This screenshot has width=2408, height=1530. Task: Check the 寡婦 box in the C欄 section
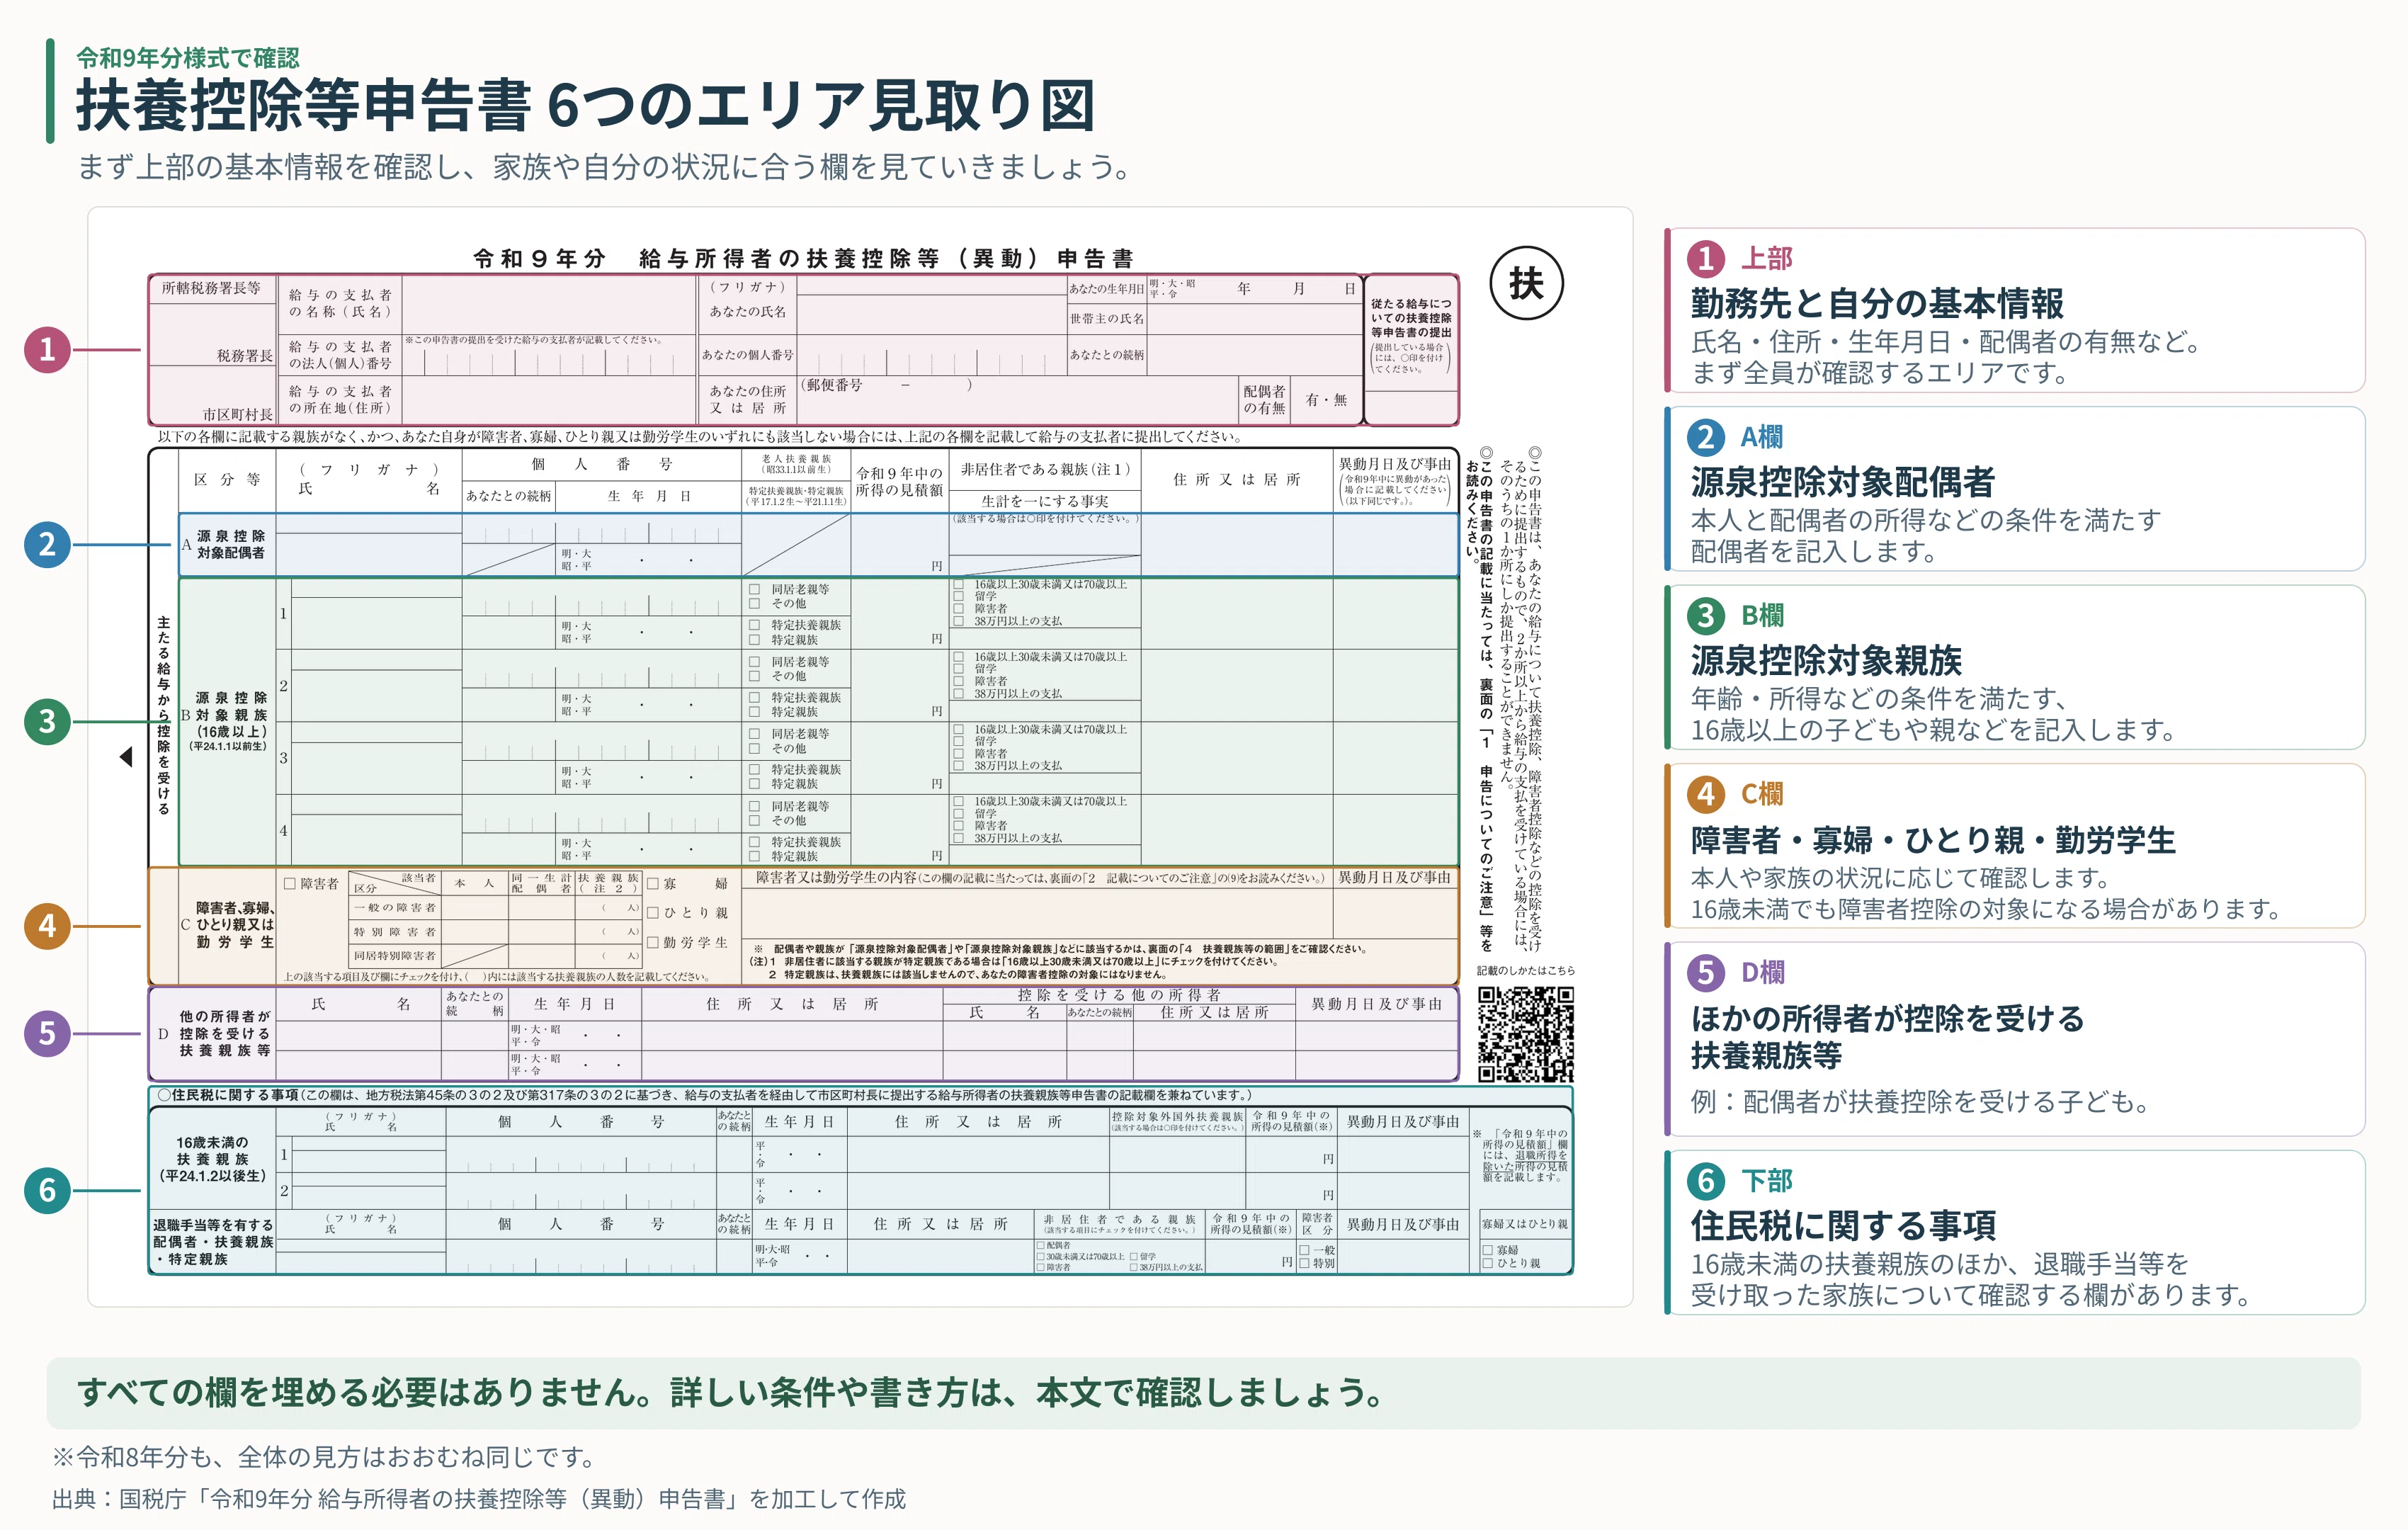click(653, 884)
